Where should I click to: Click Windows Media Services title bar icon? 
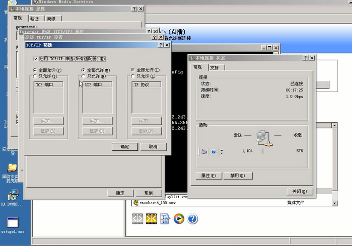point(35,2)
